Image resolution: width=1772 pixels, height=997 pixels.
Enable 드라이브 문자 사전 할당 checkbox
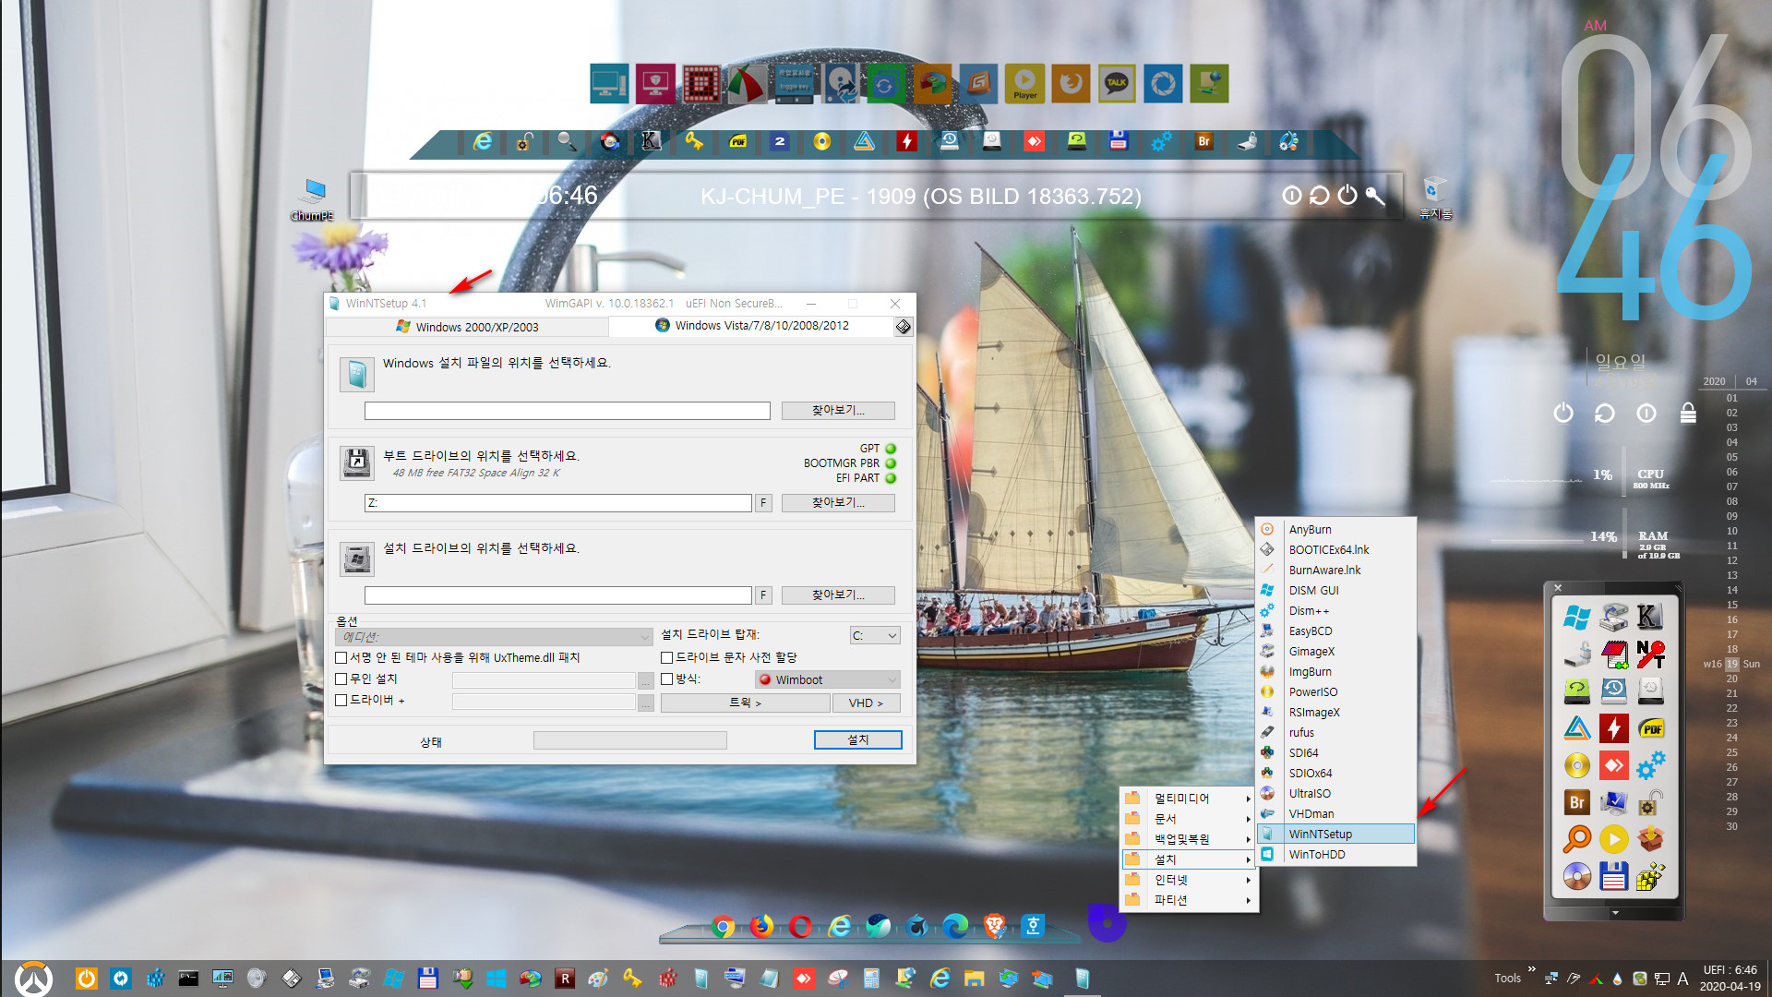coord(667,657)
